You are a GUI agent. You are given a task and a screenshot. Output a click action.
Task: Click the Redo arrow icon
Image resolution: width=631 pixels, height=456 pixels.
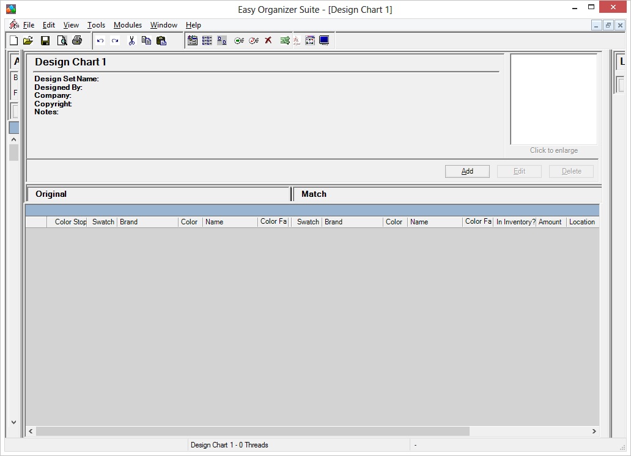115,41
